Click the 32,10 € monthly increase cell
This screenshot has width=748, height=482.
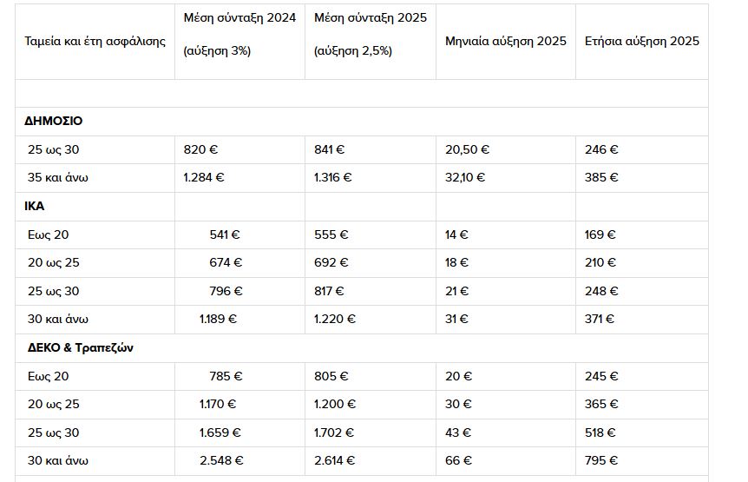coord(506,177)
